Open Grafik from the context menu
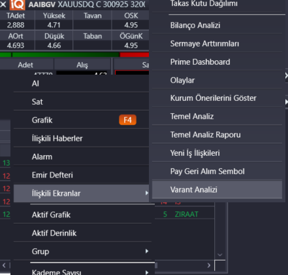The height and width of the screenshot is (275, 288). [81, 120]
